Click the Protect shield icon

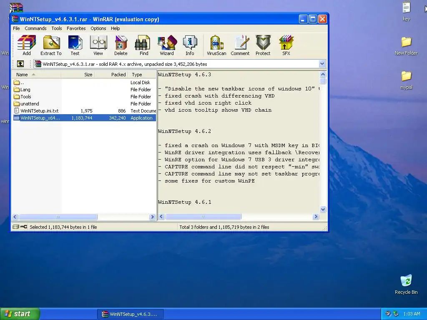(263, 45)
